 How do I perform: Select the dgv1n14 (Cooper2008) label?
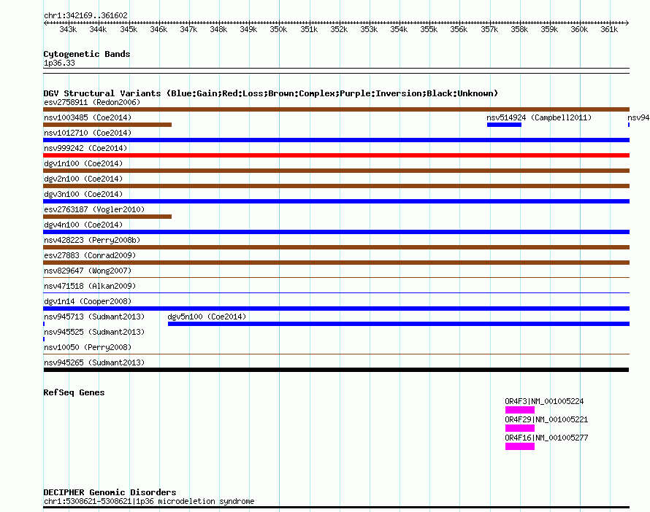click(88, 301)
